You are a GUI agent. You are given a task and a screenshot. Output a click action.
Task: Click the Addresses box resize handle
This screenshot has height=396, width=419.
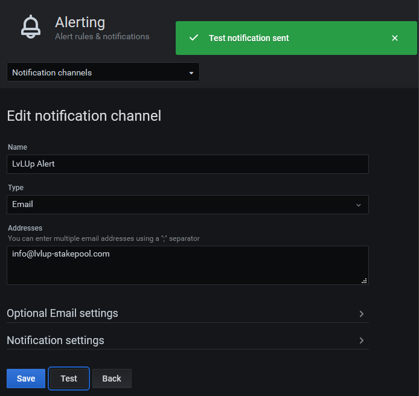pyautogui.click(x=364, y=281)
